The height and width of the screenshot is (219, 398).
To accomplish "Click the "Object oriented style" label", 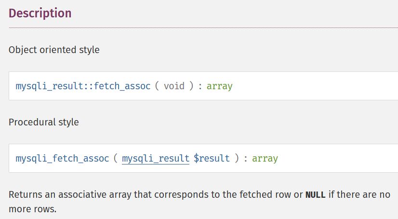I will [x=54, y=50].
